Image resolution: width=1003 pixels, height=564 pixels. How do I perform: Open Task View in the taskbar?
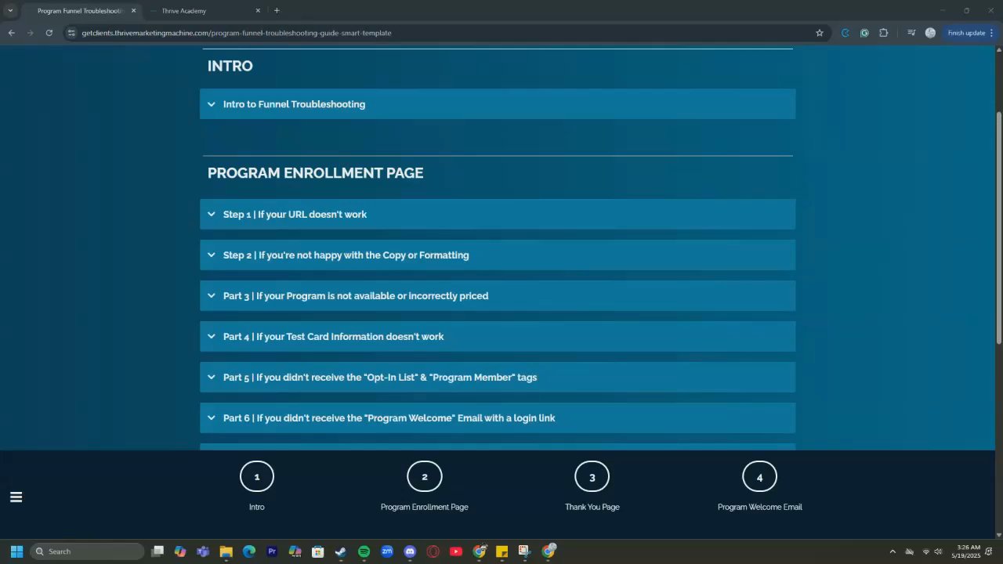(158, 551)
